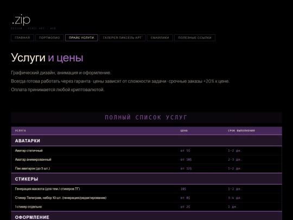The width and height of the screenshot is (293, 220).
Task: Select the ПРАЙС УСЛУГИ tab
Action: [x=81, y=37]
